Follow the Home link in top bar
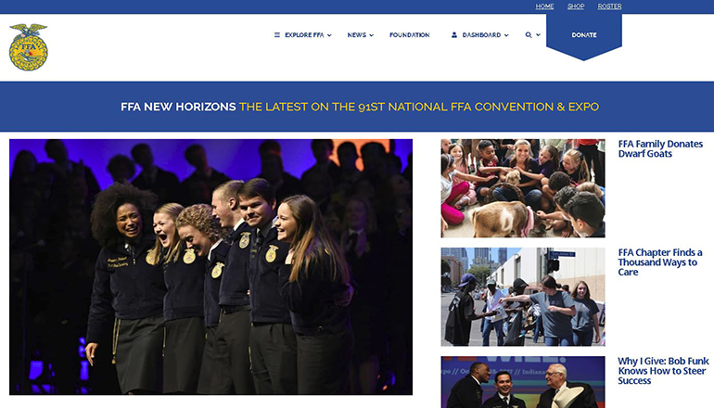The image size is (714, 408). (x=544, y=6)
